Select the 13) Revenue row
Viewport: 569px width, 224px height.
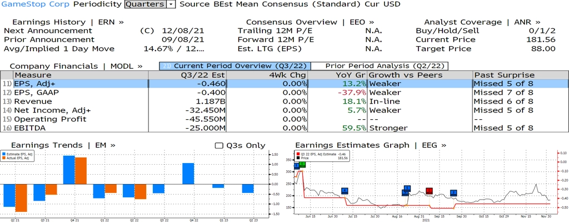284,101
